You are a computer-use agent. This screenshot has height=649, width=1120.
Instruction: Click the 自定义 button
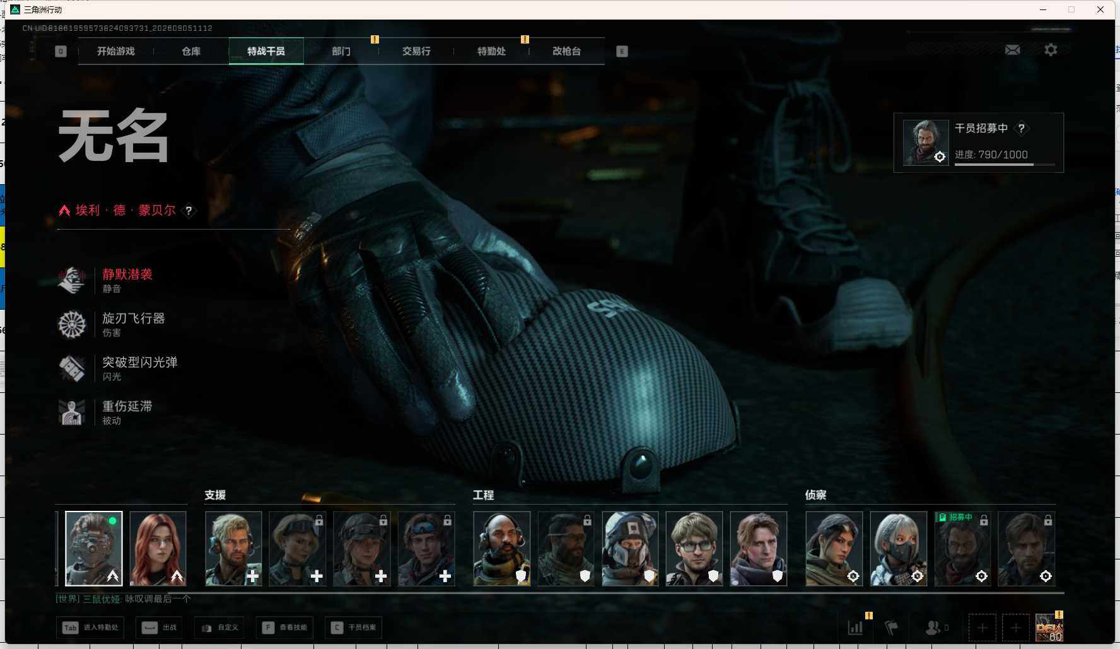point(219,628)
